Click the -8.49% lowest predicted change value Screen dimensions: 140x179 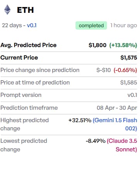[96, 141]
